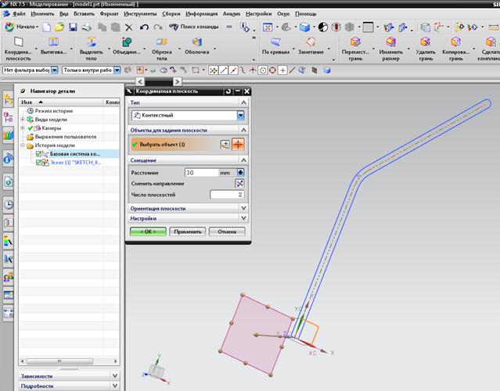Open the Контекстный type dropdown
The width and height of the screenshot is (500, 391).
click(x=241, y=115)
